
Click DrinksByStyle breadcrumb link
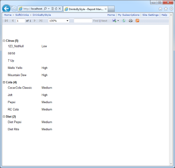[x=42, y=15]
